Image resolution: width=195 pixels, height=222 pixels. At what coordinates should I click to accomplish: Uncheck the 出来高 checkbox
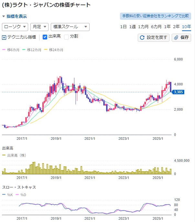[x=45, y=37]
